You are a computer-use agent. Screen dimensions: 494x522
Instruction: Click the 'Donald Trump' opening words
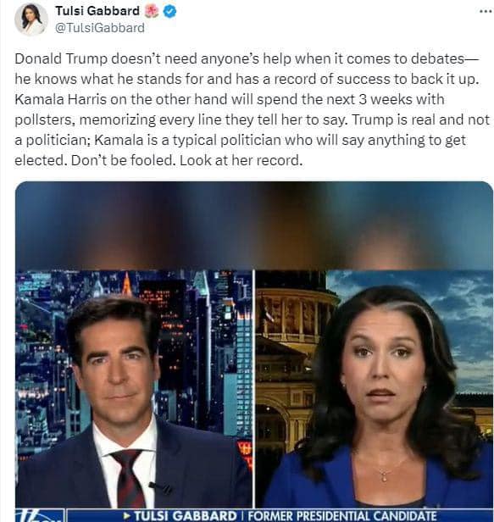point(61,59)
